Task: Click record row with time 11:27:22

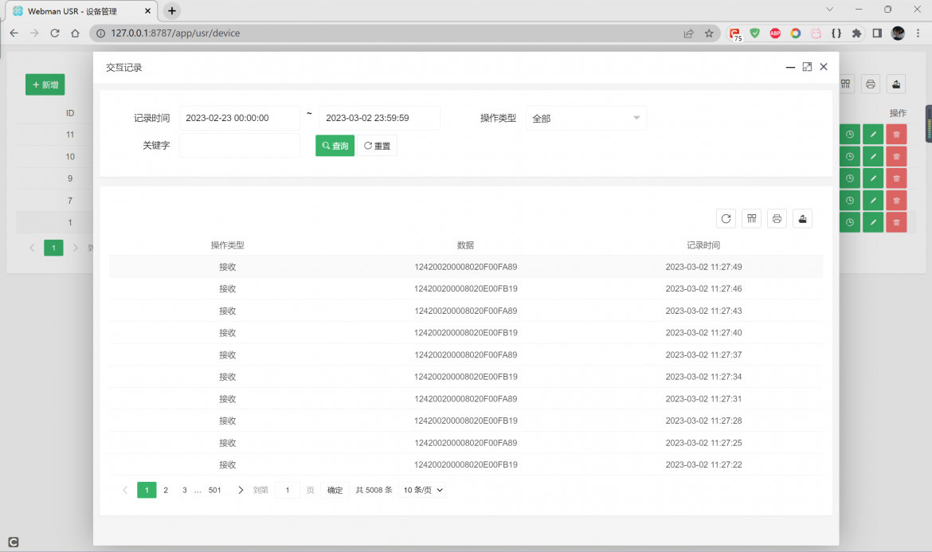Action: click(466, 464)
